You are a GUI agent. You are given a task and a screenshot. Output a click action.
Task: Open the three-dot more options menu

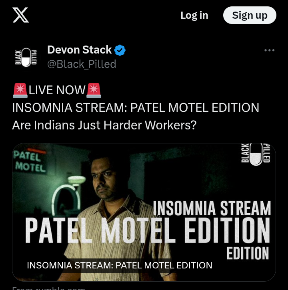click(269, 50)
